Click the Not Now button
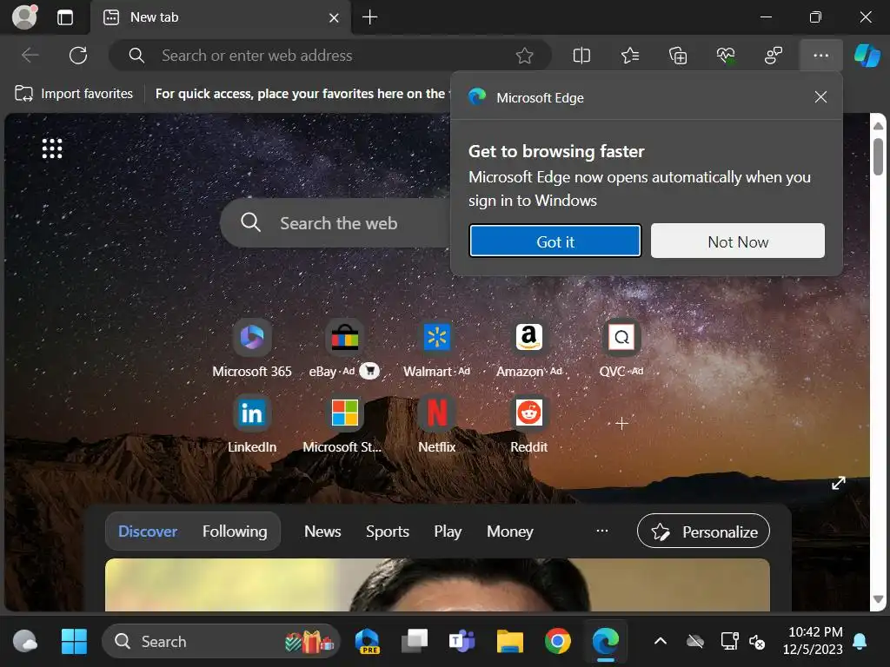 point(738,241)
